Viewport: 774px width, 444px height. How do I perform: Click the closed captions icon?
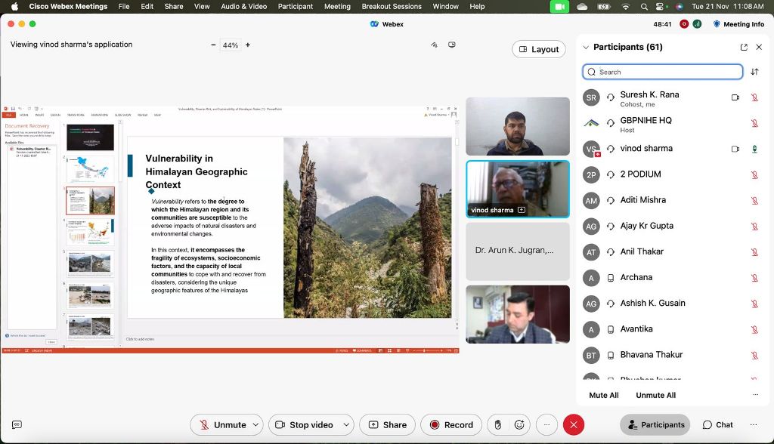[x=17, y=424]
